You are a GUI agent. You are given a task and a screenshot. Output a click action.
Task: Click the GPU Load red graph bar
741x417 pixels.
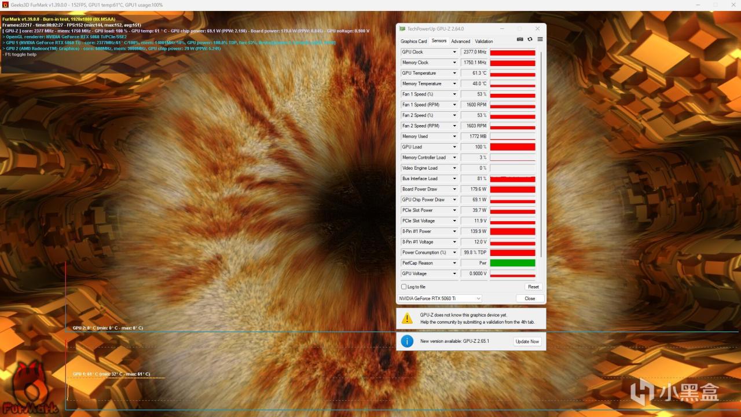(512, 147)
